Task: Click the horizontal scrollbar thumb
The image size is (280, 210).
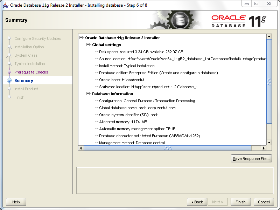Action: pyautogui.click(x=168, y=148)
